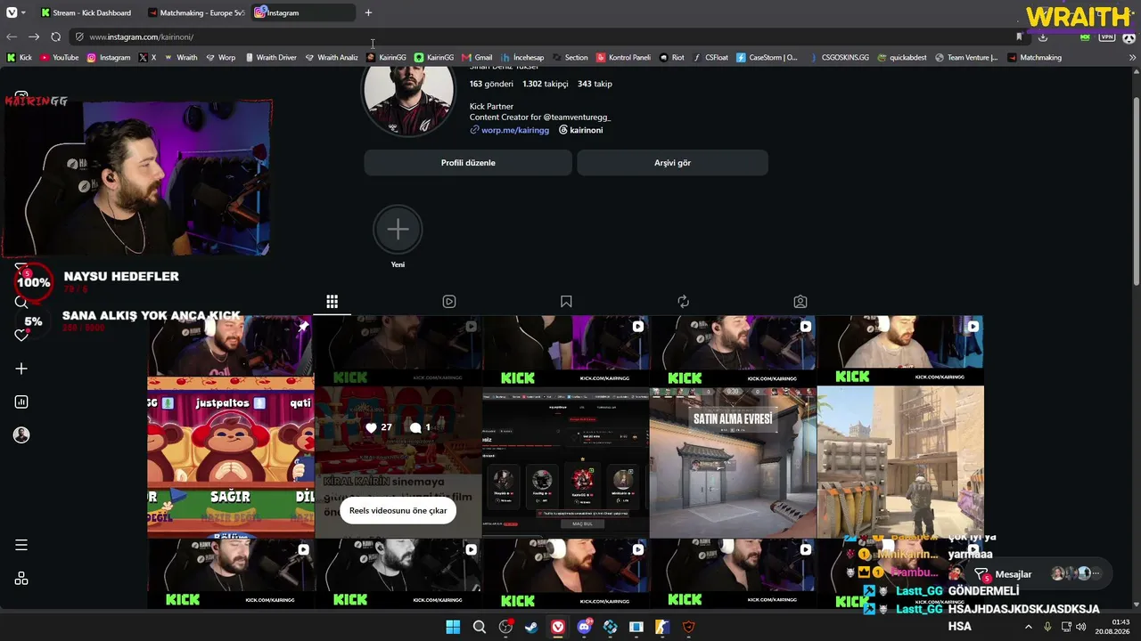
Task: Show hidden system tray icons
Action: point(1028,627)
